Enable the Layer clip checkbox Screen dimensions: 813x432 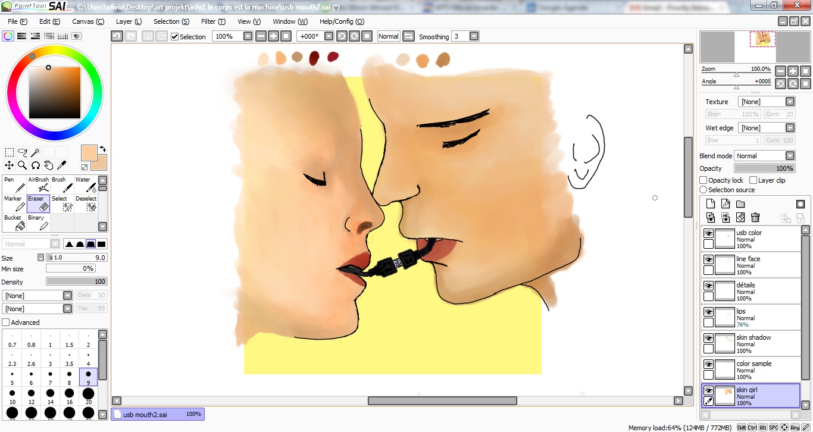[x=753, y=180]
